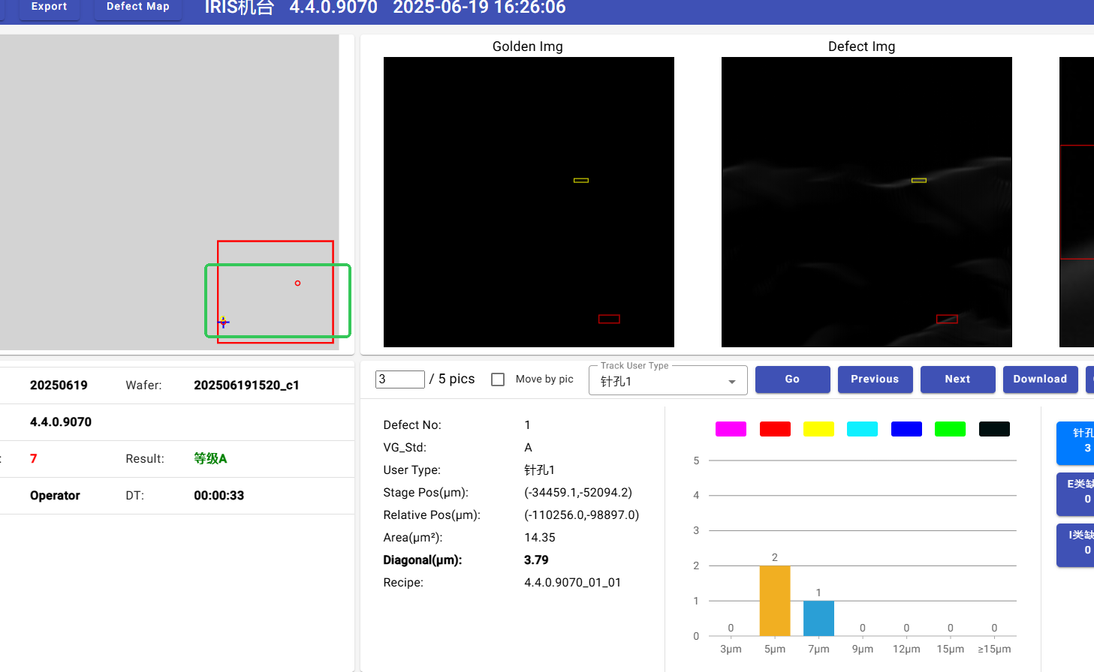Click the Diagonal value 3.79
The image size is (1094, 672).
536,560
